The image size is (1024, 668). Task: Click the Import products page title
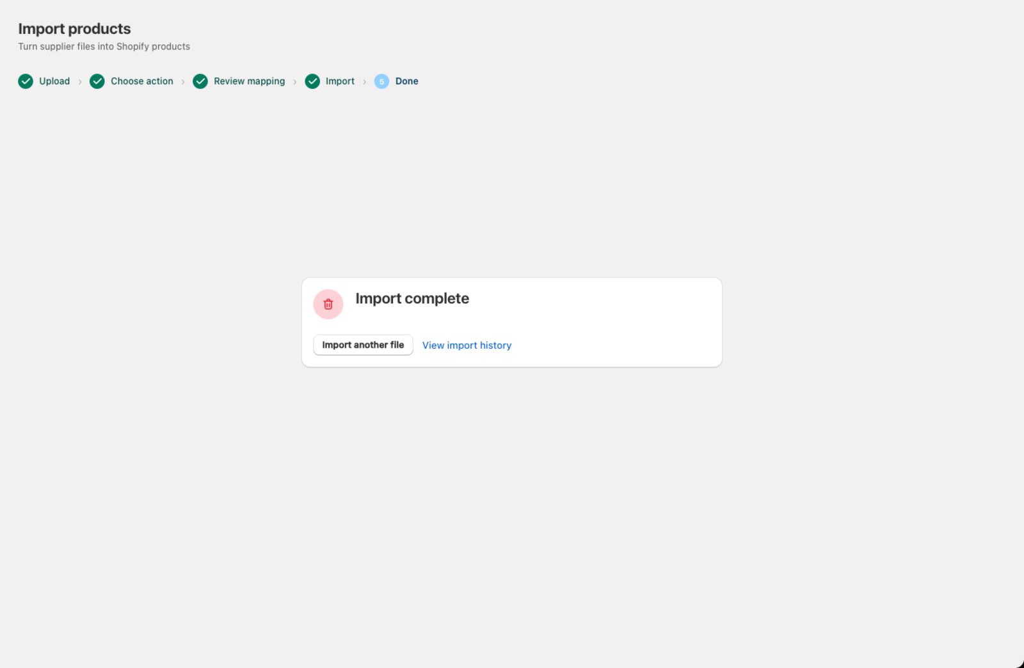pyautogui.click(x=74, y=29)
